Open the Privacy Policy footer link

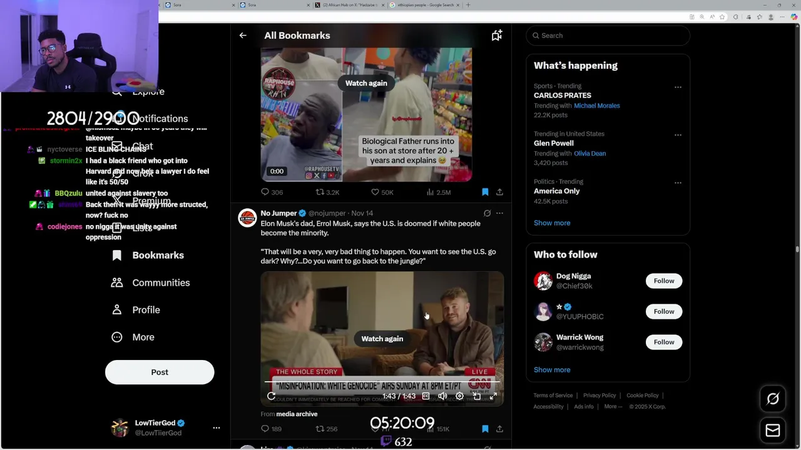(599, 396)
